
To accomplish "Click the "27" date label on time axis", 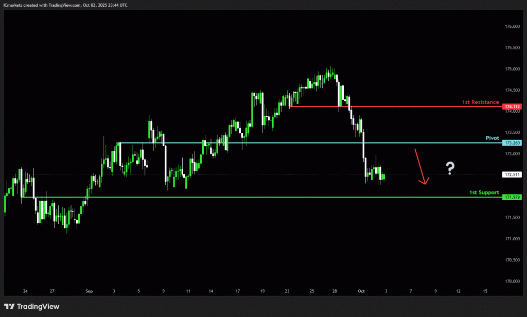I will pyautogui.click(x=52, y=291).
